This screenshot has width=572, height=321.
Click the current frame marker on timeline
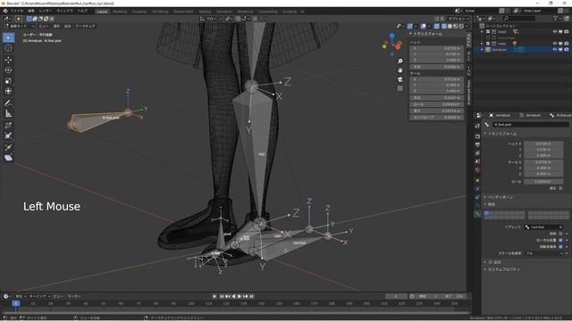[x=16, y=303]
